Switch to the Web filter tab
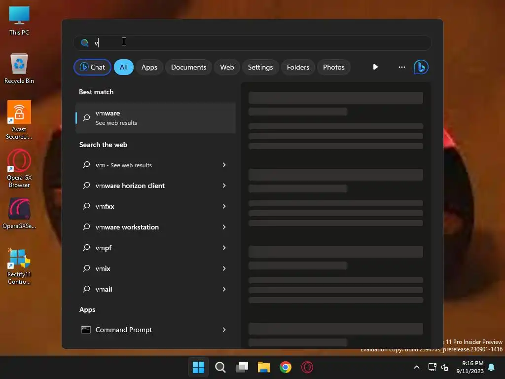505x379 pixels. coord(227,67)
